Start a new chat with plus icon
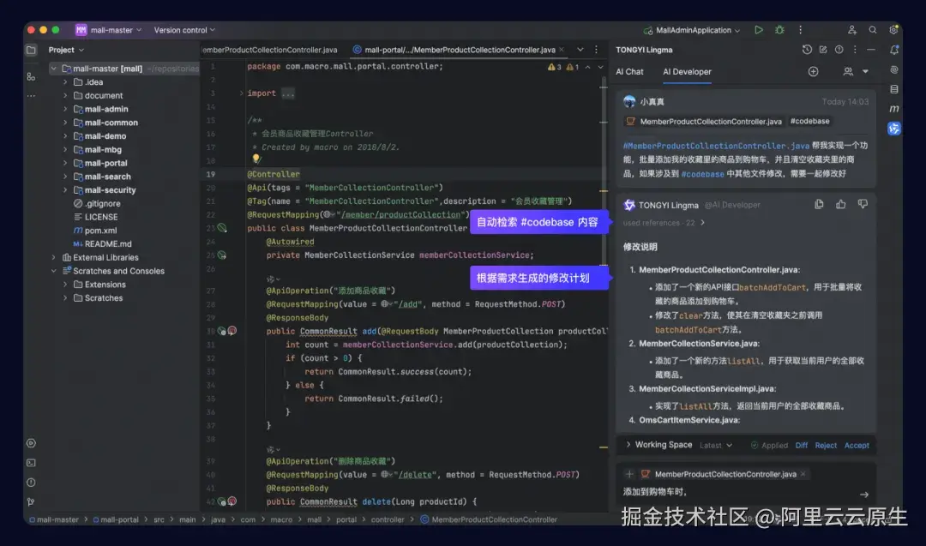This screenshot has height=546, width=926. (813, 71)
